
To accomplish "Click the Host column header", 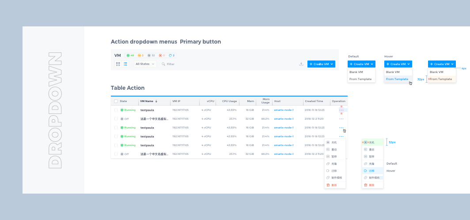I will point(277,101).
